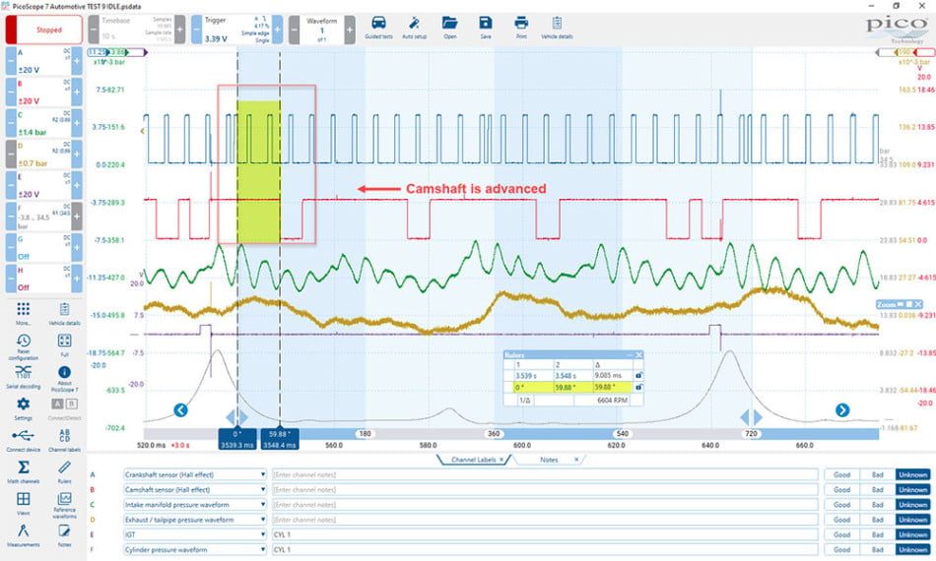This screenshot has height=561, width=936.
Task: Open Serial decoding tool
Action: point(24,376)
